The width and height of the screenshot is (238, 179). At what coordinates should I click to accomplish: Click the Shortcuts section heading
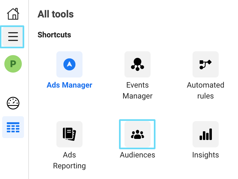coord(54,35)
